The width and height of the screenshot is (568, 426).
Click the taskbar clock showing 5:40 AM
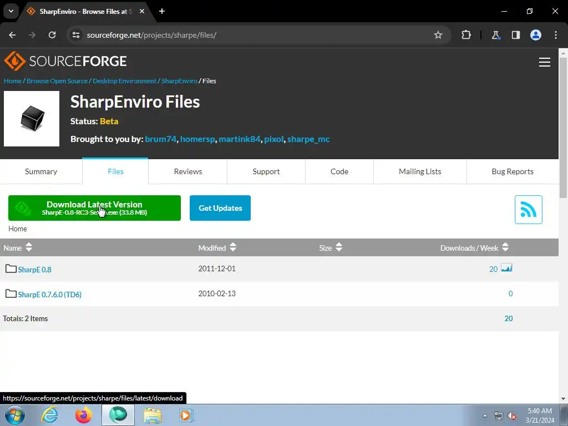point(540,415)
